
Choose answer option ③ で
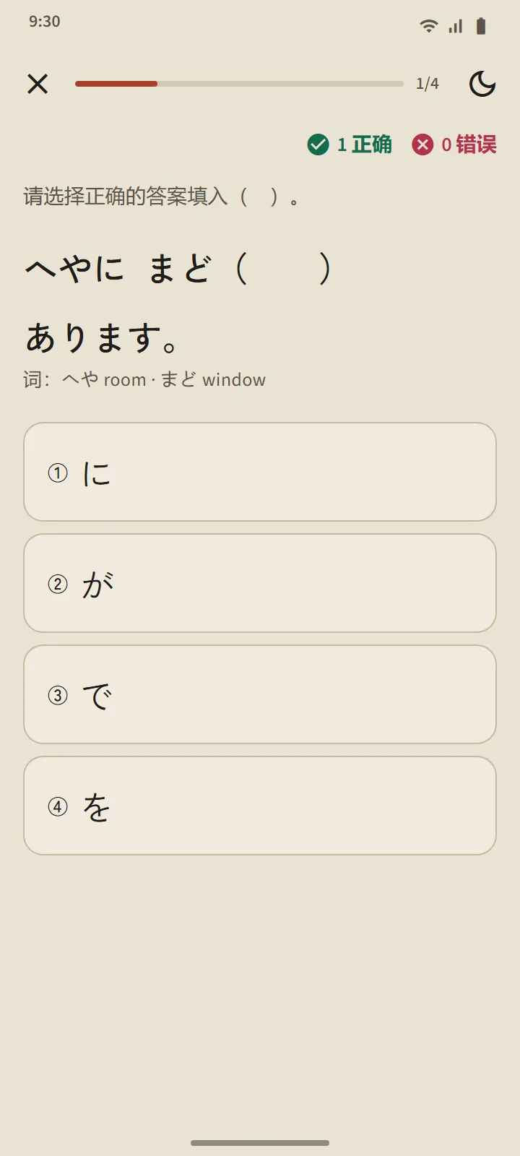pyautogui.click(x=260, y=694)
